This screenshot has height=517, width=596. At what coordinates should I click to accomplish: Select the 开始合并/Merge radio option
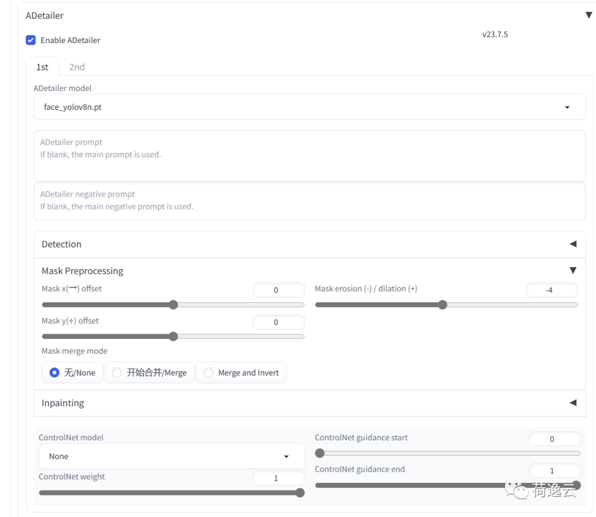point(117,373)
